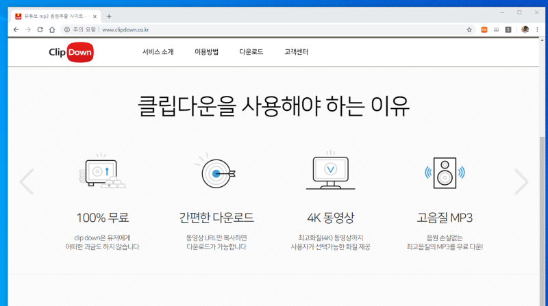Viewport: 548px width, 306px height.
Task: View site security info icon
Action: tap(67, 29)
